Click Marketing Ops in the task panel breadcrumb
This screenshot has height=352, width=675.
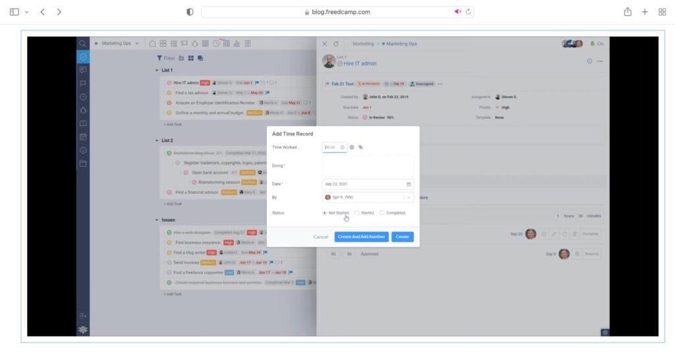pyautogui.click(x=401, y=44)
